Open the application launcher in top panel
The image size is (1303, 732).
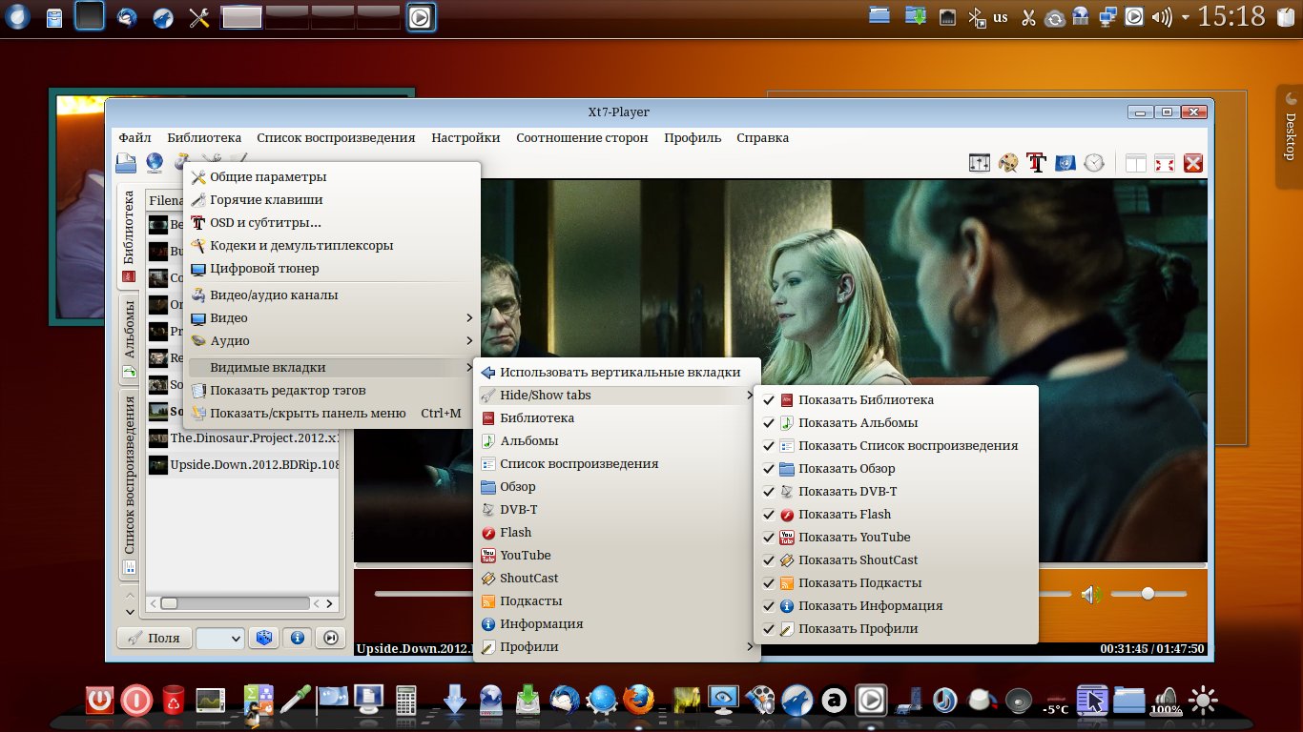click(17, 16)
